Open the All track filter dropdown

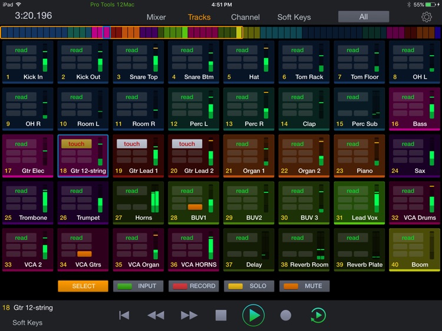[x=363, y=17]
